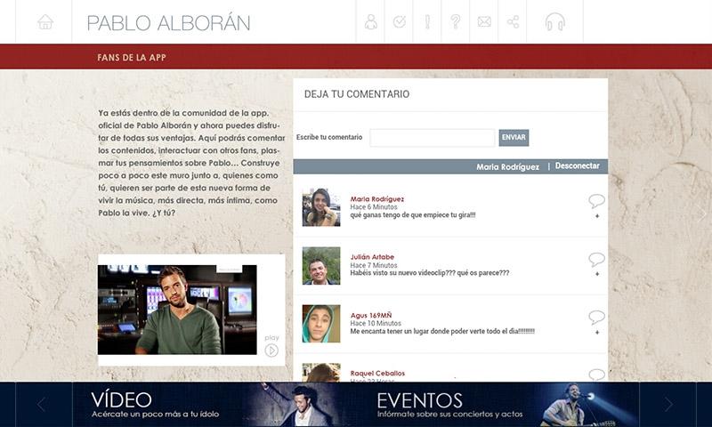Reply to María Rodríguez's comment bubble
712x427 pixels.
coord(596,200)
